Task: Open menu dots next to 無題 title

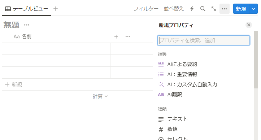Action: (x=27, y=25)
